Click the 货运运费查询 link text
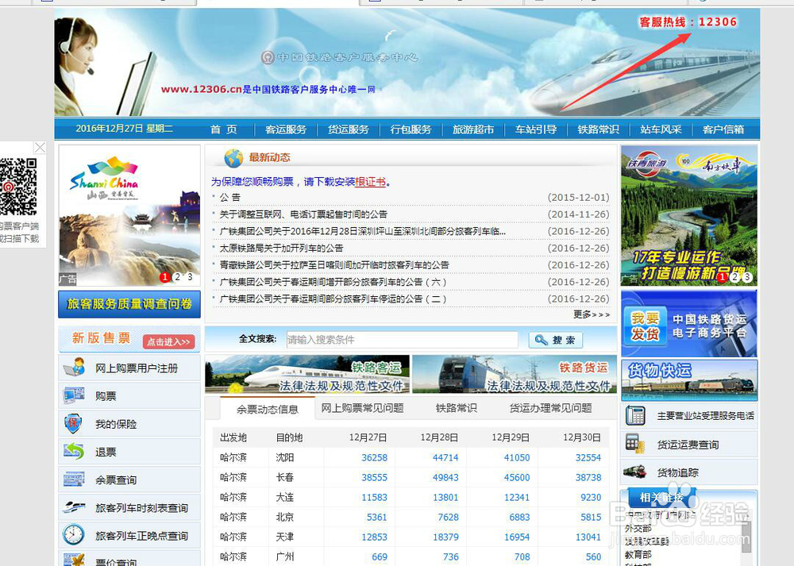 (x=688, y=445)
